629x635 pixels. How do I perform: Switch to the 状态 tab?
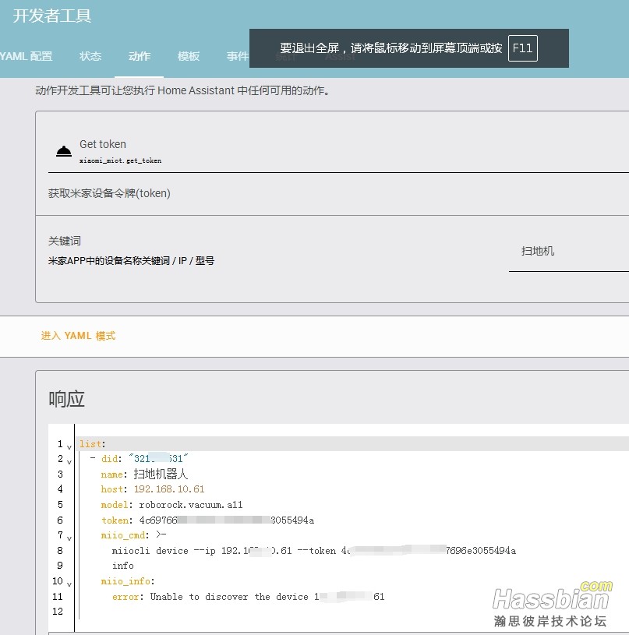[90, 56]
